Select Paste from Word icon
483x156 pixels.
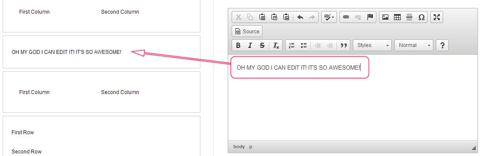pos(286,17)
